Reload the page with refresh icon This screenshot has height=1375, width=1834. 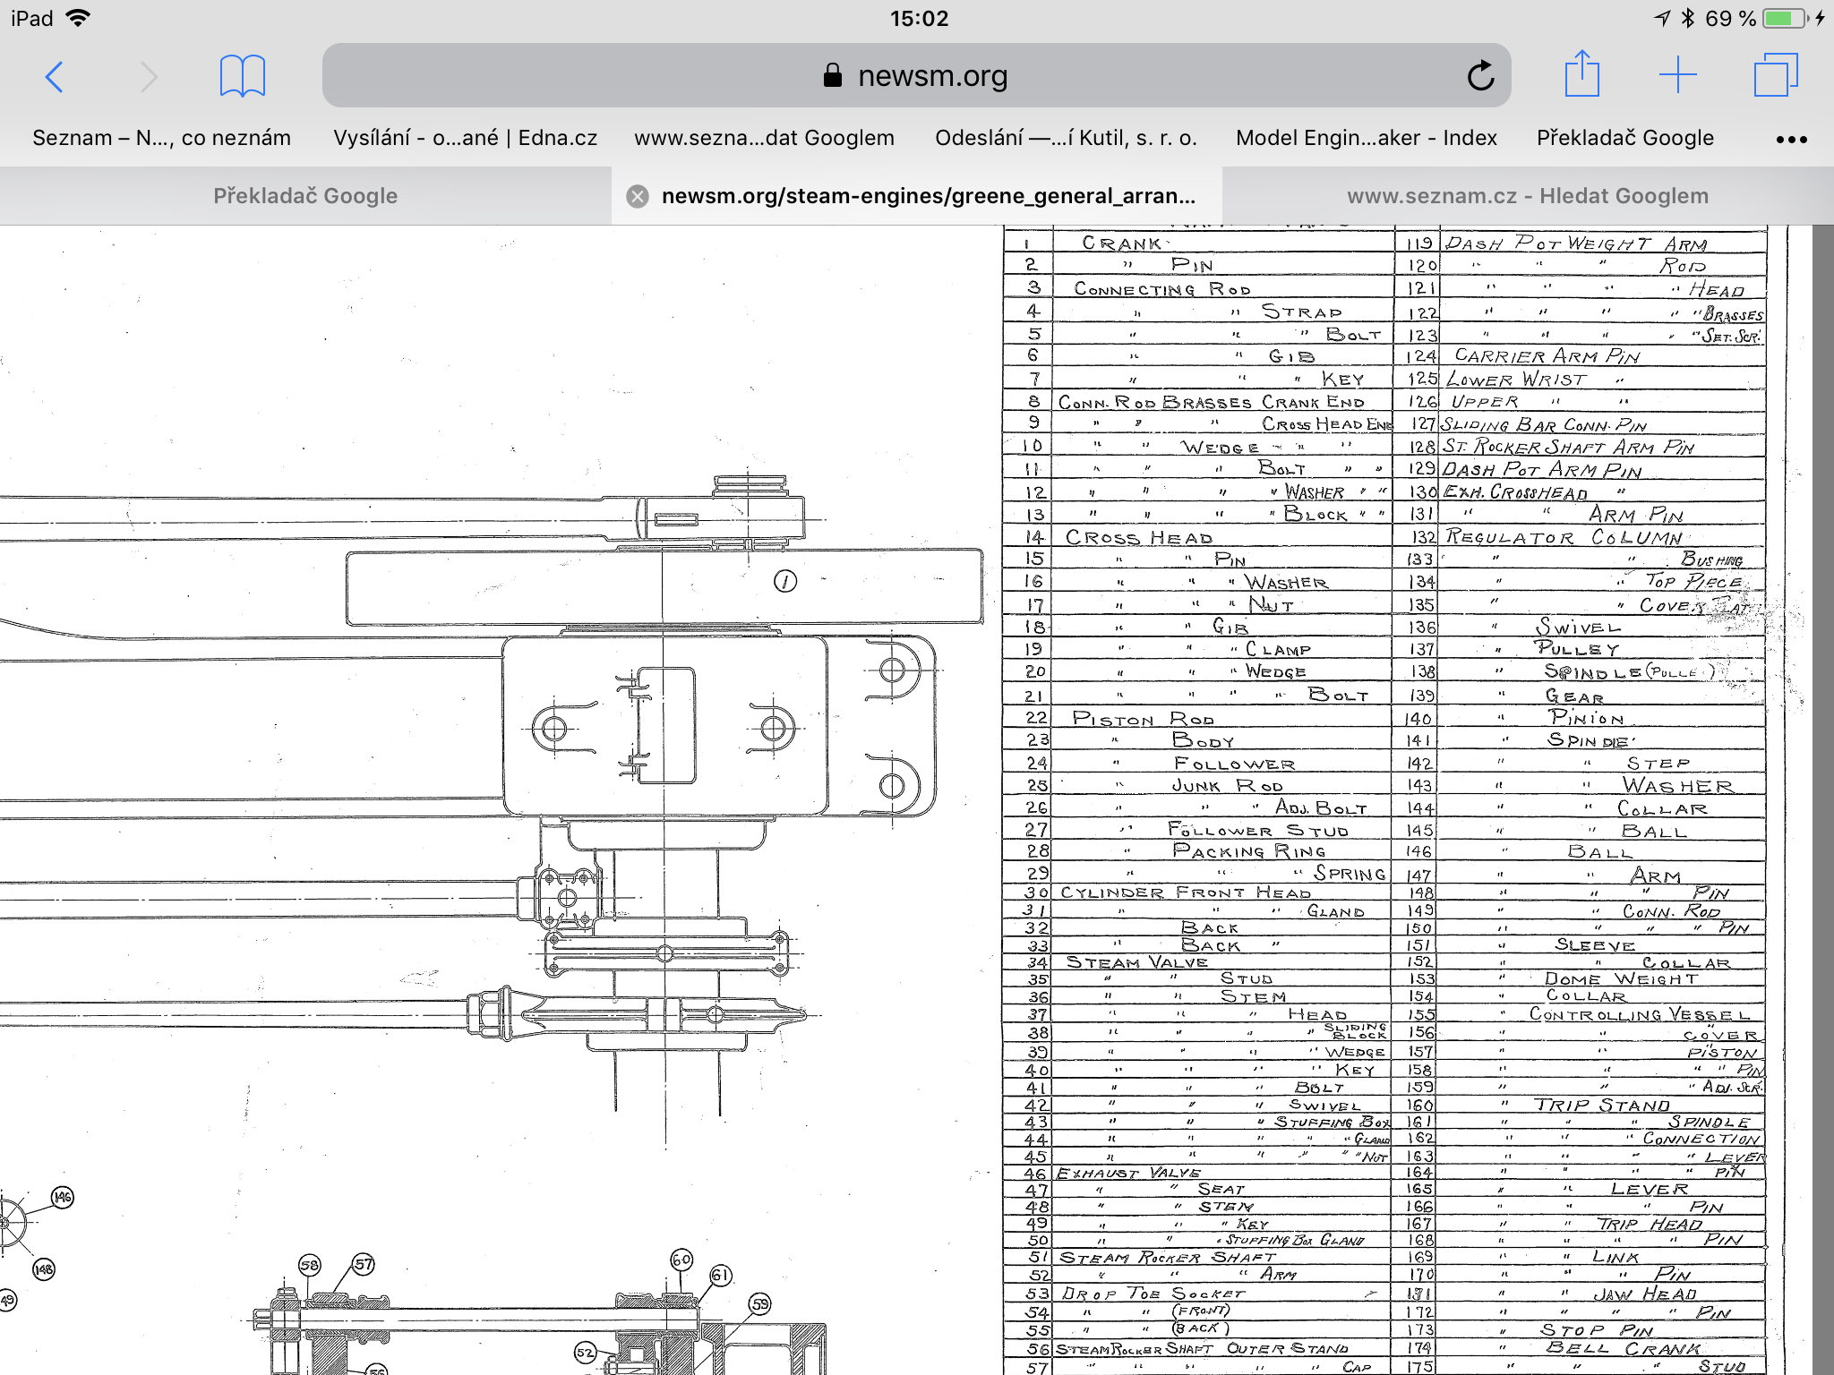click(1480, 76)
